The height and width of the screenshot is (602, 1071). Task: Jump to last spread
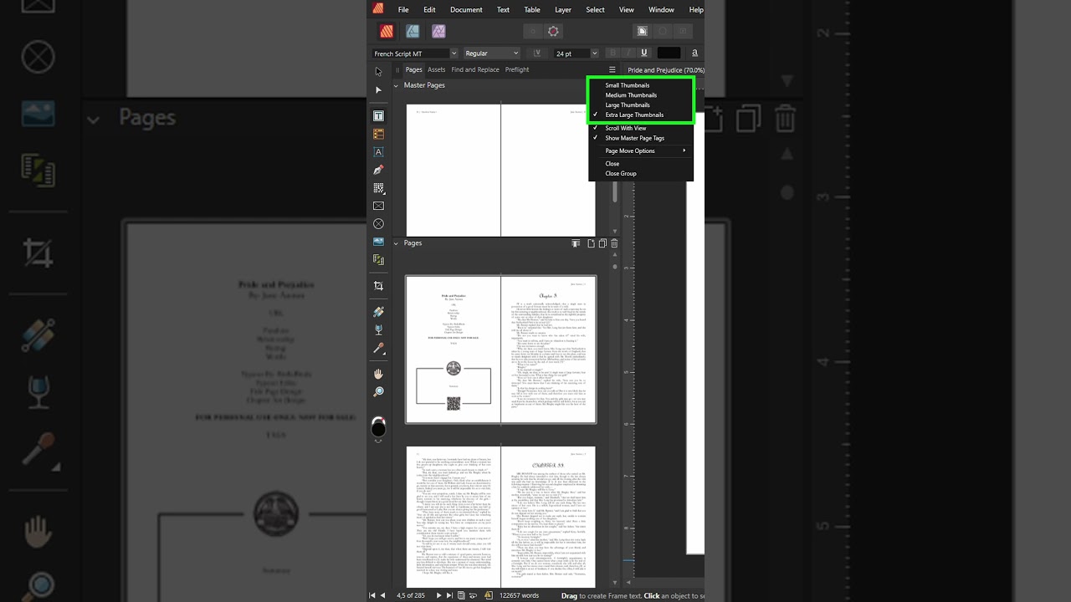click(449, 595)
